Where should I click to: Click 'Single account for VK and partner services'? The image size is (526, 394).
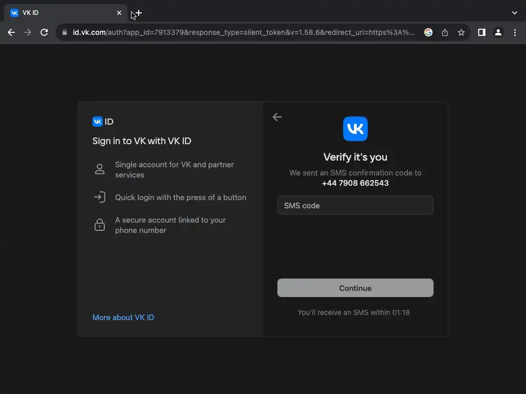click(175, 169)
